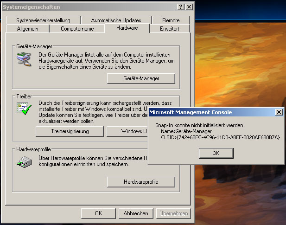Open the Allgemein tab

click(27, 29)
